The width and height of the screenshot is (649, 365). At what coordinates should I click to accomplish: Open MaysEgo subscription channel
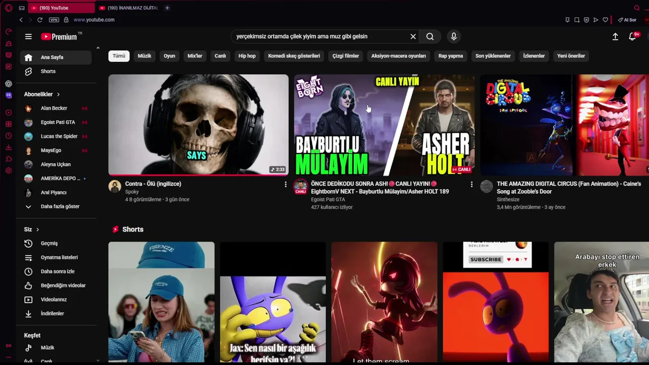[56, 151]
